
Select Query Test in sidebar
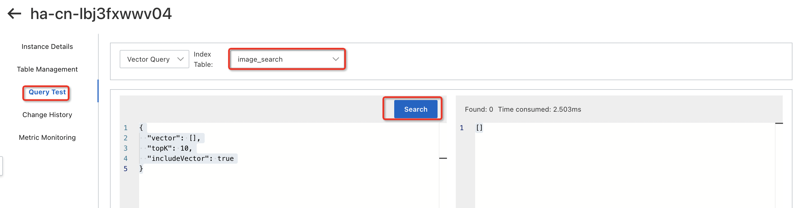[x=47, y=92]
